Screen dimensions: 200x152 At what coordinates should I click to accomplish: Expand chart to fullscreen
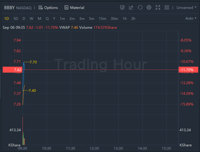click(158, 7)
